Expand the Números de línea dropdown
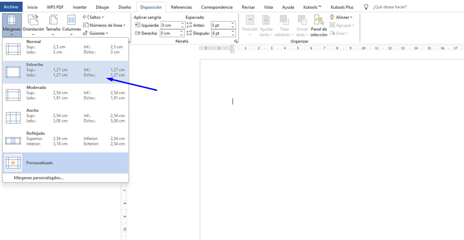The height and width of the screenshot is (240, 464). click(x=105, y=25)
